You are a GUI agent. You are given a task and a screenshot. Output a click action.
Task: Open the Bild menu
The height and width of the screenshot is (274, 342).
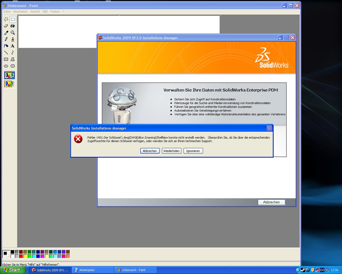click(45, 12)
